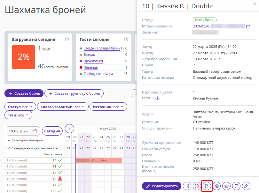
Task: Click the key icon button
Action: [x=246, y=186]
